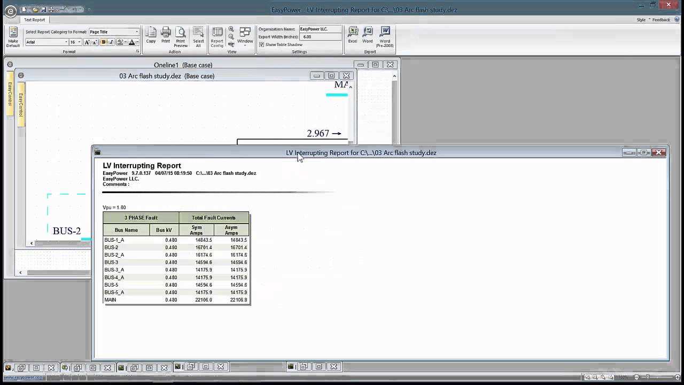Toggle Show Table Shadow checkbox

(262, 44)
